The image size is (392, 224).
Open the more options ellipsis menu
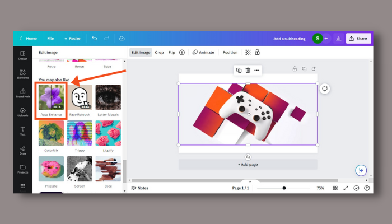point(256,70)
